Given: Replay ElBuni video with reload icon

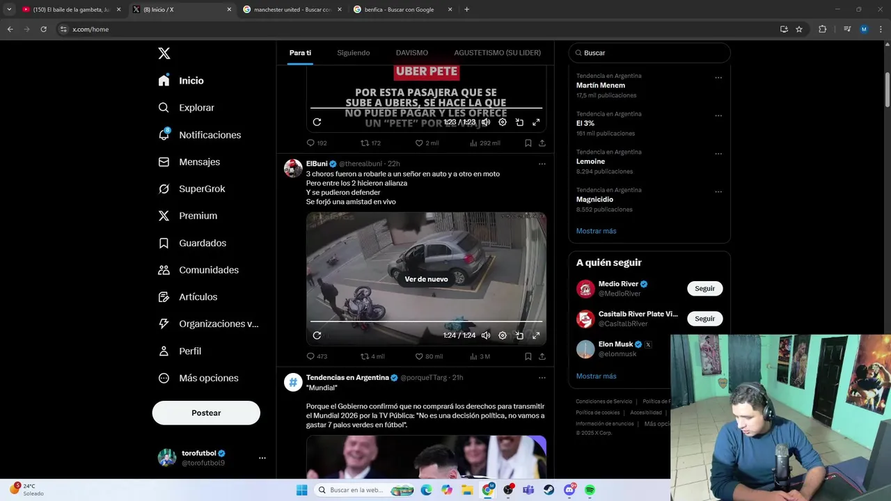Looking at the screenshot, I should point(317,335).
